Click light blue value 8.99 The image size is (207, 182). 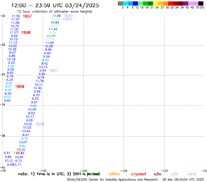(46, 60)
